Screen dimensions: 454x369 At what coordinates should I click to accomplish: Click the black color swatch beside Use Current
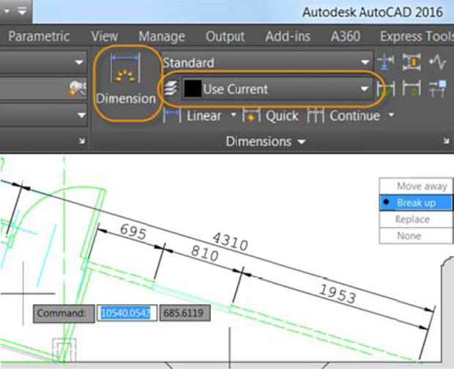point(193,88)
